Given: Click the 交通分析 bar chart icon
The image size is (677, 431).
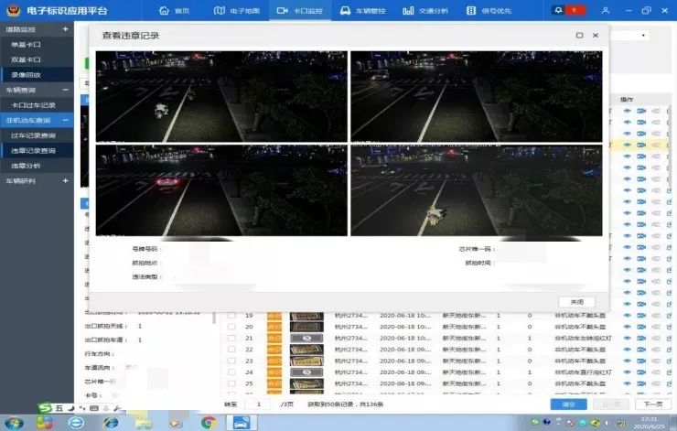Looking at the screenshot, I should tap(408, 11).
